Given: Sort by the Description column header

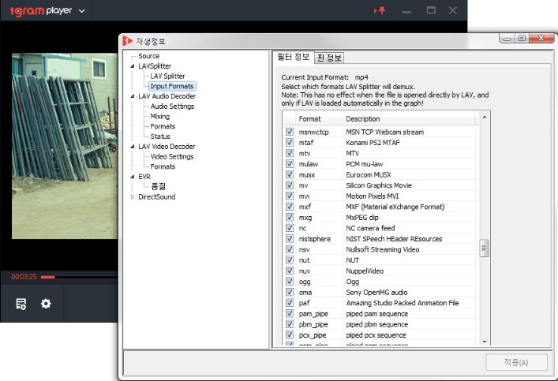Looking at the screenshot, I should click(409, 119).
